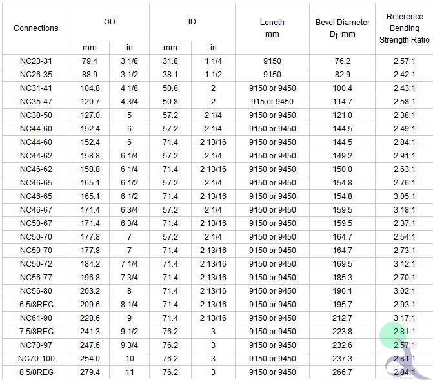Screen dimensions: 433x380
Task: Select the NC70-100 connection cell
Action: 36,359
